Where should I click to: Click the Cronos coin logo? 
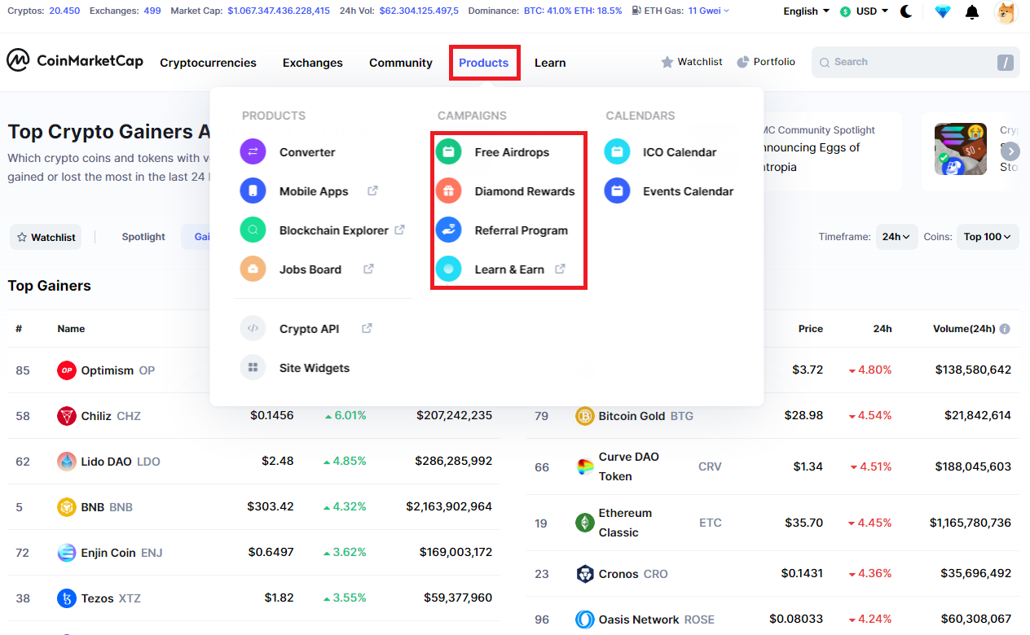pyautogui.click(x=585, y=574)
